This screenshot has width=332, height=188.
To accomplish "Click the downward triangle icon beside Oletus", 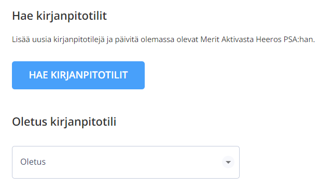I will point(228,163).
